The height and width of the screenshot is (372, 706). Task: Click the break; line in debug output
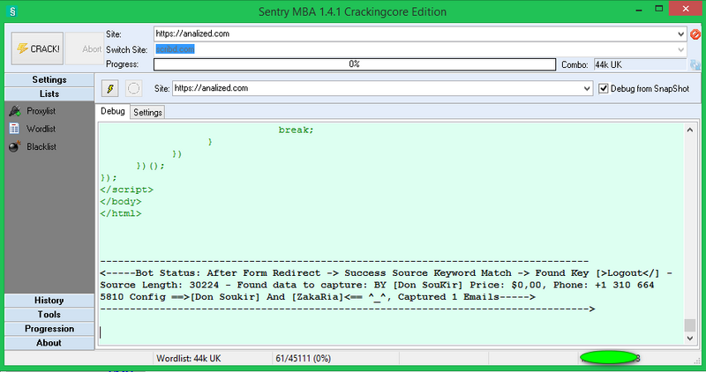pyautogui.click(x=296, y=130)
